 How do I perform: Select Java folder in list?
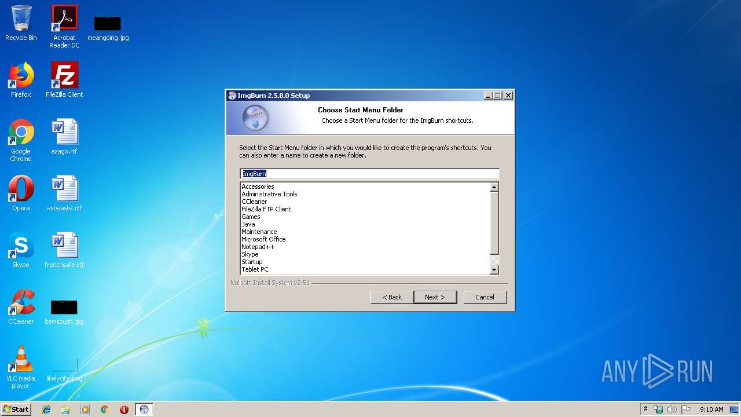pyautogui.click(x=248, y=224)
